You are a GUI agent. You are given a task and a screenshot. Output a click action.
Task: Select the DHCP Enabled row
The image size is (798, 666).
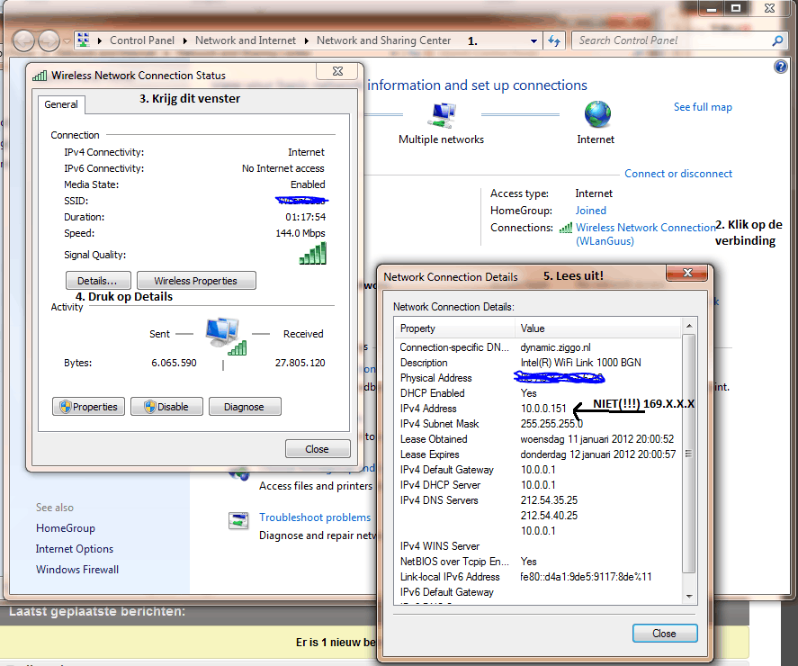538,393
